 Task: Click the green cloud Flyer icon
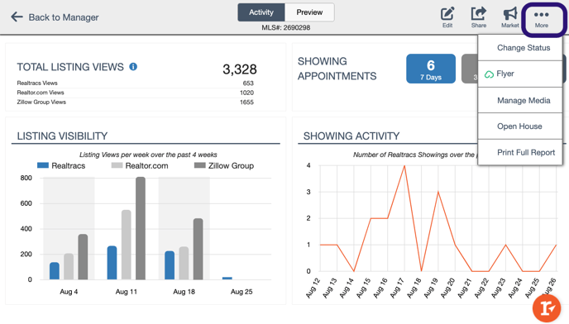click(x=489, y=74)
